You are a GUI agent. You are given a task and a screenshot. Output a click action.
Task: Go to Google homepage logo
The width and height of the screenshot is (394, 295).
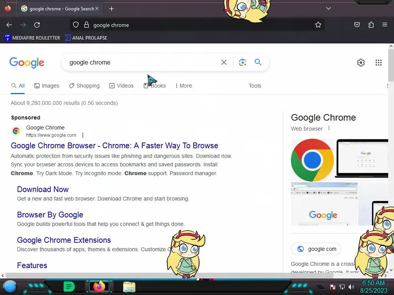(x=27, y=63)
